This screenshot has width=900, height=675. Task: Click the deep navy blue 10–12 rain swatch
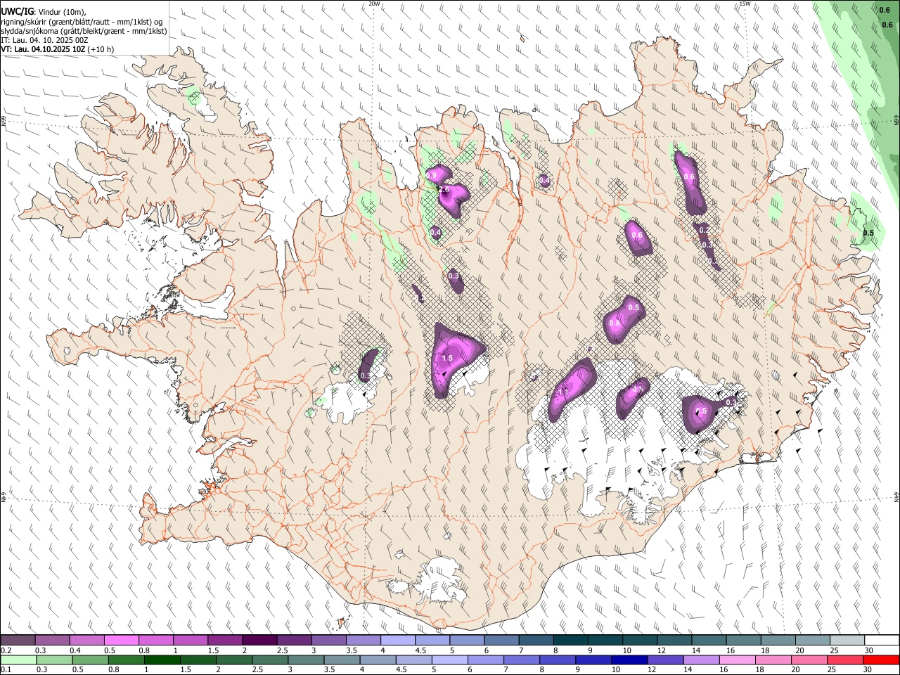pos(629,660)
